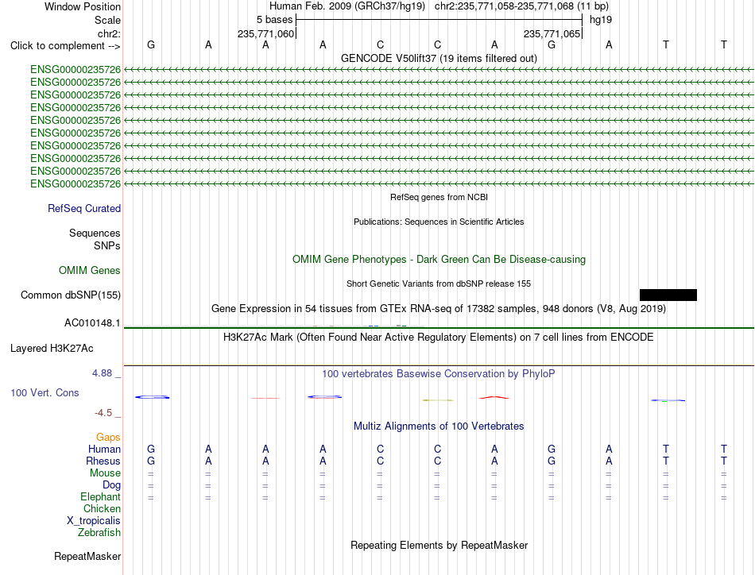Click the red PhyloP conservation peak
The image size is (755, 575).
494,397
